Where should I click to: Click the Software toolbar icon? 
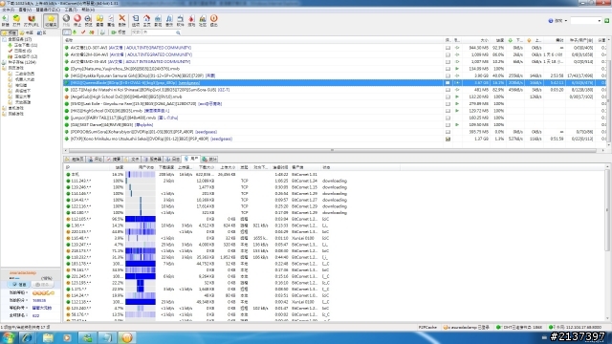tap(181, 20)
